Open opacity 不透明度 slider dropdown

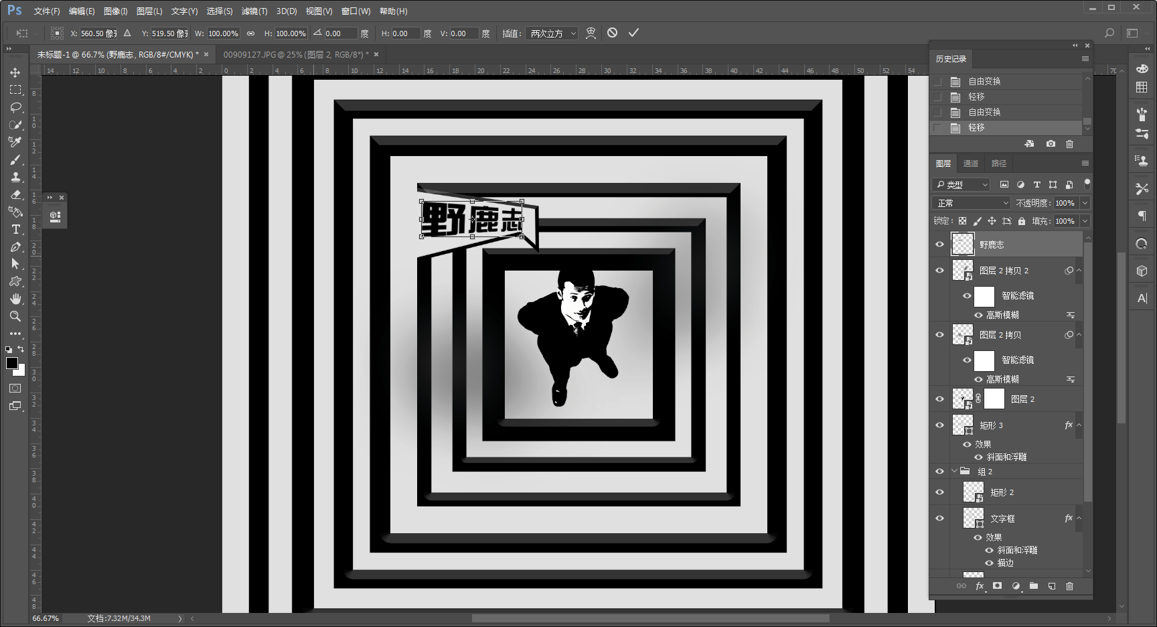(x=1085, y=203)
